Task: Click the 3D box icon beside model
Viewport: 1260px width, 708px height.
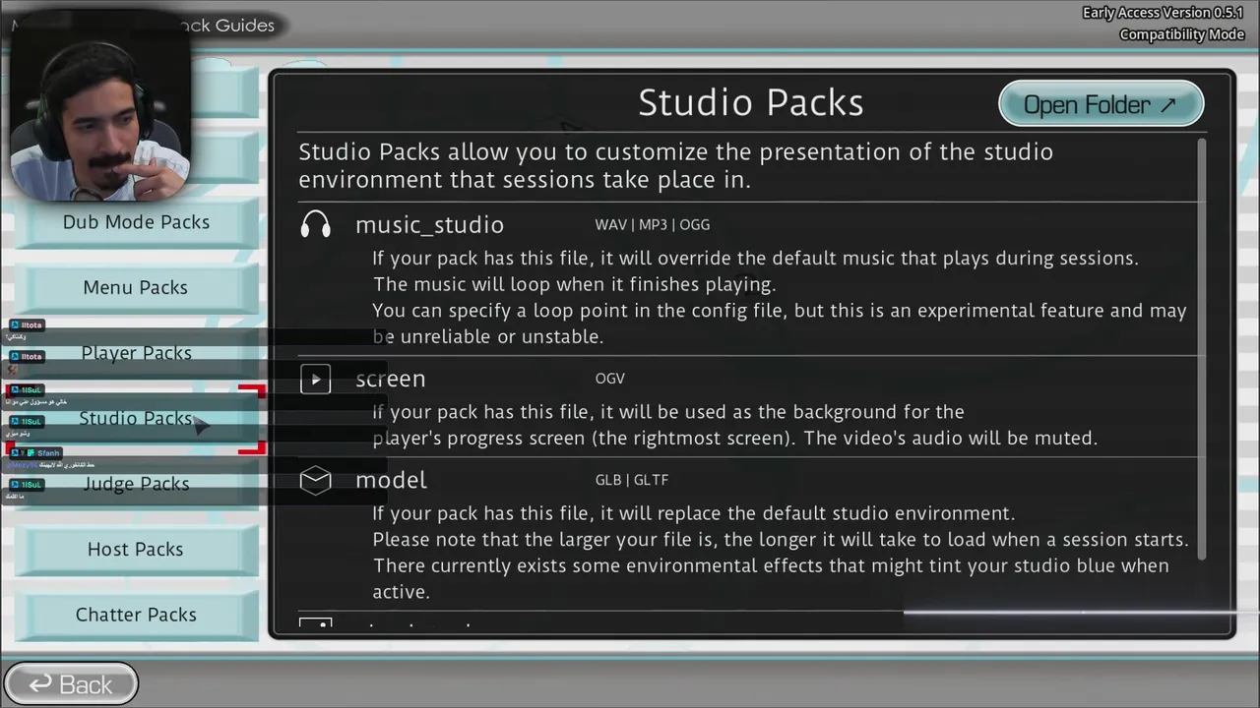Action: 315,480
